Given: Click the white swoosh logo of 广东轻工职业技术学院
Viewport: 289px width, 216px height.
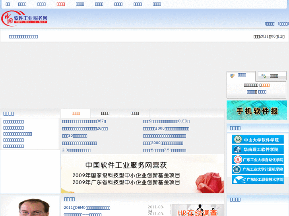Looking at the screenshot, I should [x=239, y=180].
